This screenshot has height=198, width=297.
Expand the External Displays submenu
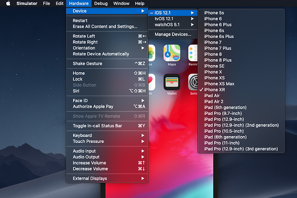click(x=107, y=179)
